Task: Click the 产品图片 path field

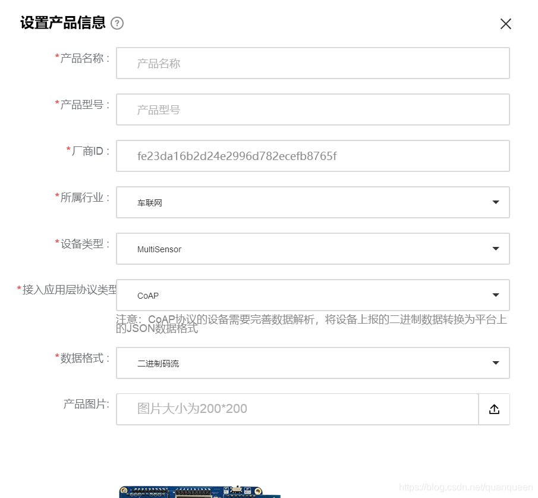Action: click(x=297, y=409)
